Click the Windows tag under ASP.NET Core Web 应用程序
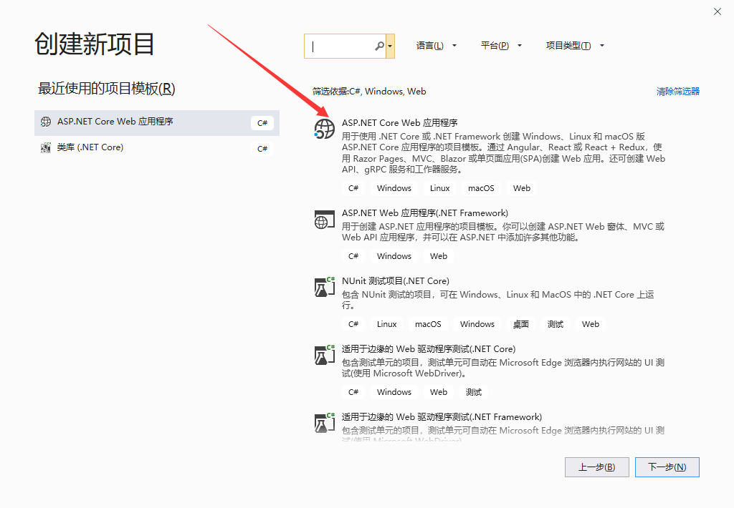This screenshot has width=734, height=508. tap(394, 188)
